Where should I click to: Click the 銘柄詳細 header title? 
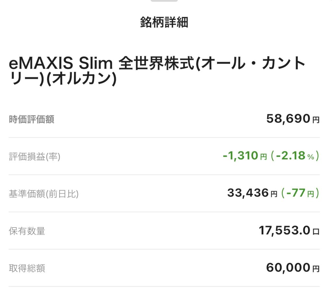point(164,23)
